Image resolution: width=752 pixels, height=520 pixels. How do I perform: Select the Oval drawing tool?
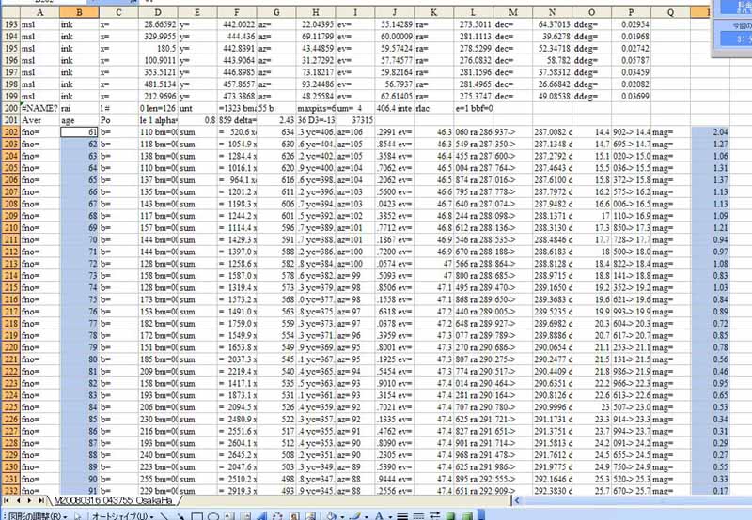pos(213,516)
